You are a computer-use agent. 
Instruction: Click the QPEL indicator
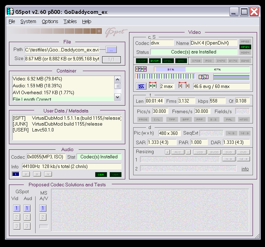coord(168,61)
